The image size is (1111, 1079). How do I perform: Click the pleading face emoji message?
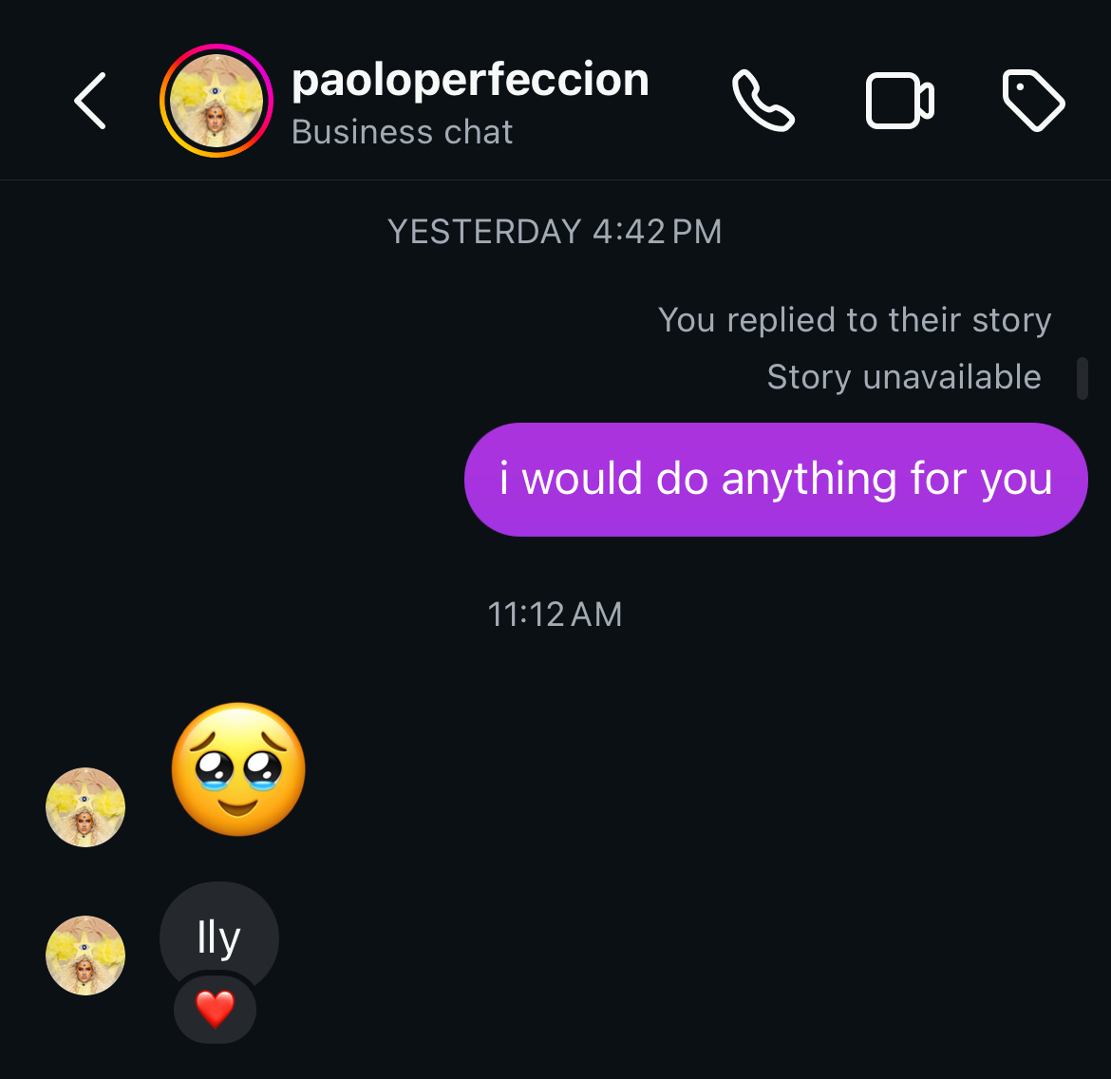[238, 769]
